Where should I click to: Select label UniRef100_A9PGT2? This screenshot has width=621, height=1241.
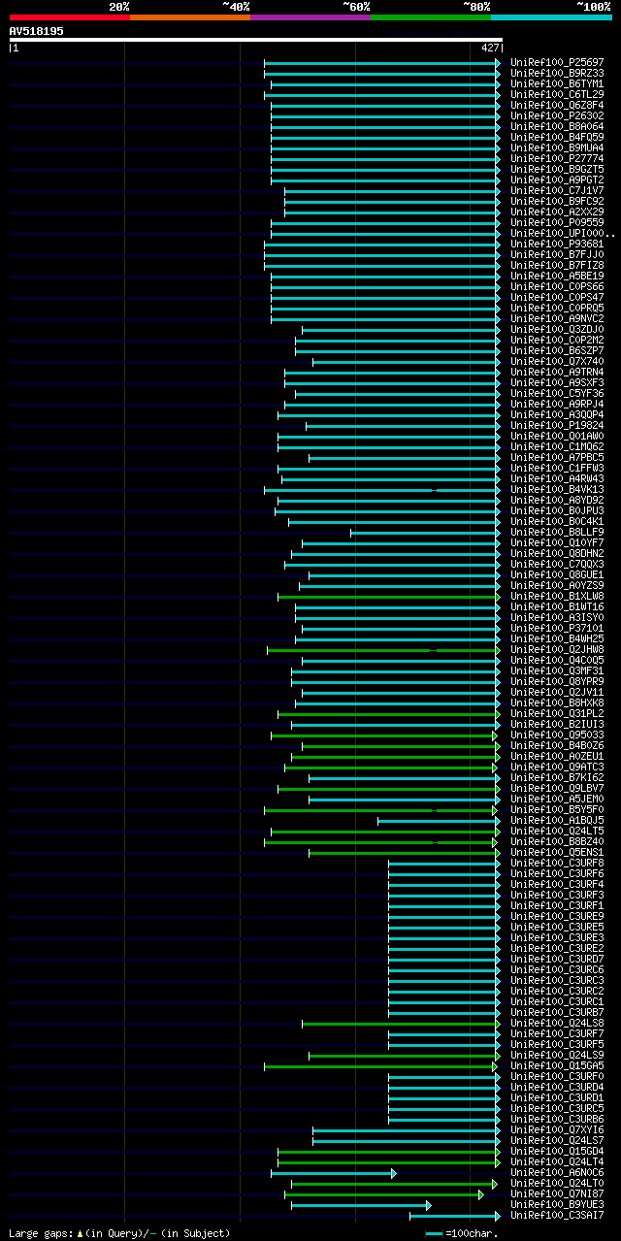click(x=557, y=180)
